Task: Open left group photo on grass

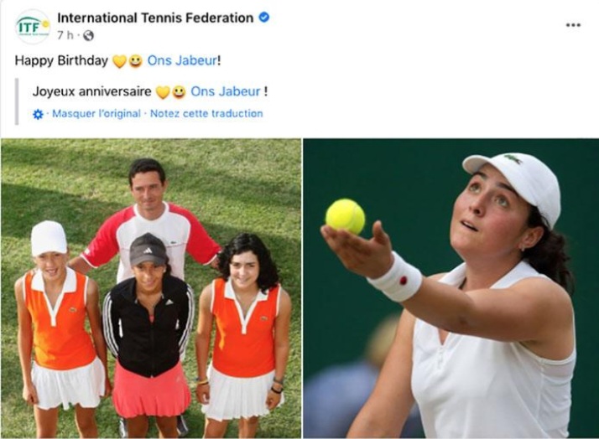Action: coord(151,288)
